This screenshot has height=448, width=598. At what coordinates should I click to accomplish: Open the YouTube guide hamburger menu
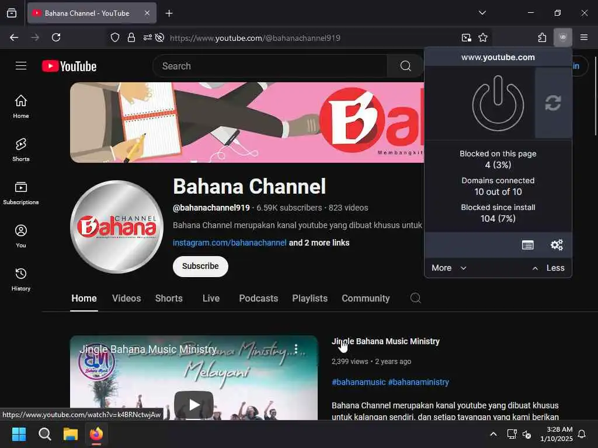[21, 66]
